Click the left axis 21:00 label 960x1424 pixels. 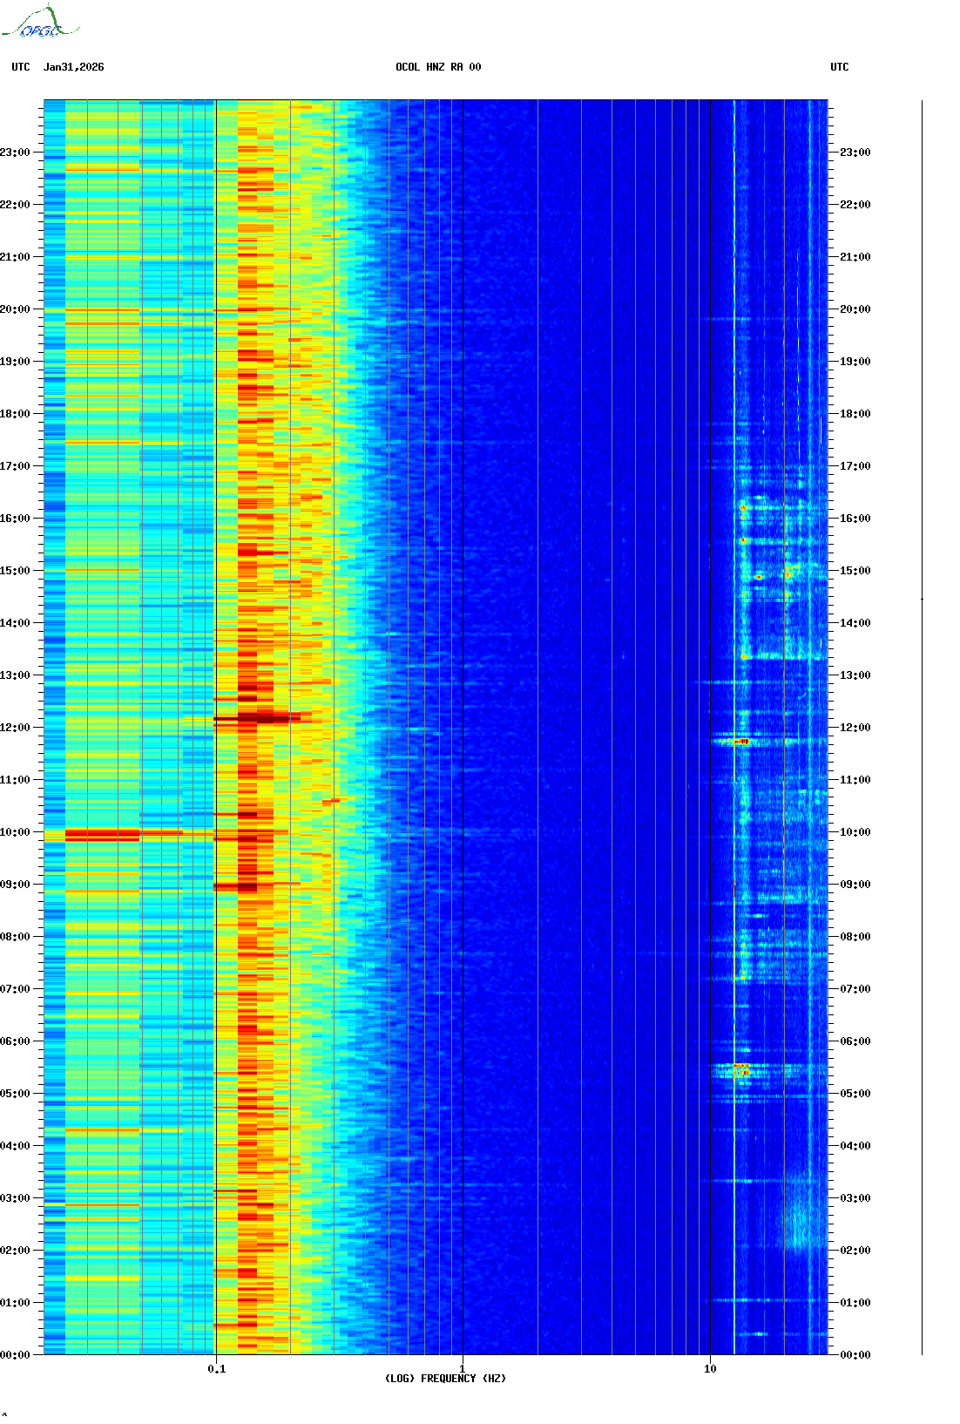coord(15,257)
